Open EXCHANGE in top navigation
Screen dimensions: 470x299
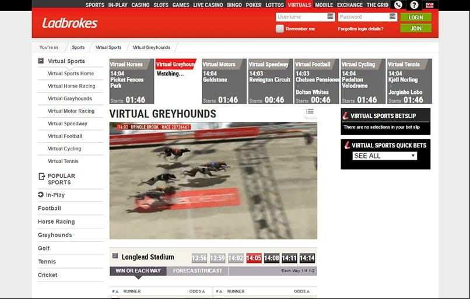click(350, 5)
